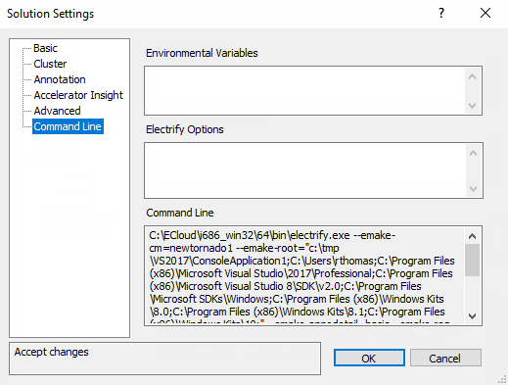
Task: Open the Basic settings page
Action: (45, 48)
